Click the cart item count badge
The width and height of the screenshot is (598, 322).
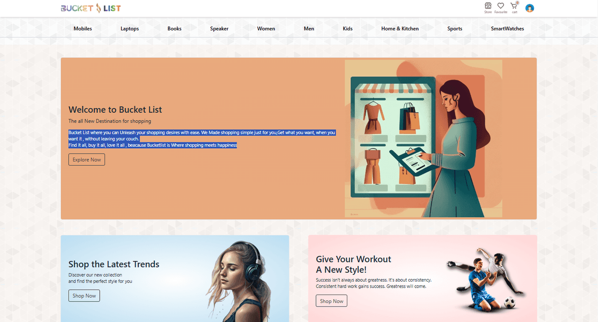(517, 2)
